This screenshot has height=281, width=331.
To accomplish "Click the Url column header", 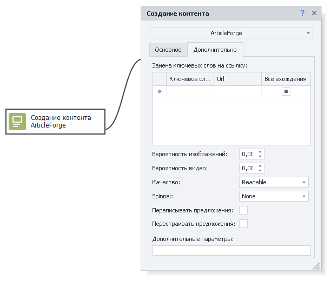I will (237, 79).
